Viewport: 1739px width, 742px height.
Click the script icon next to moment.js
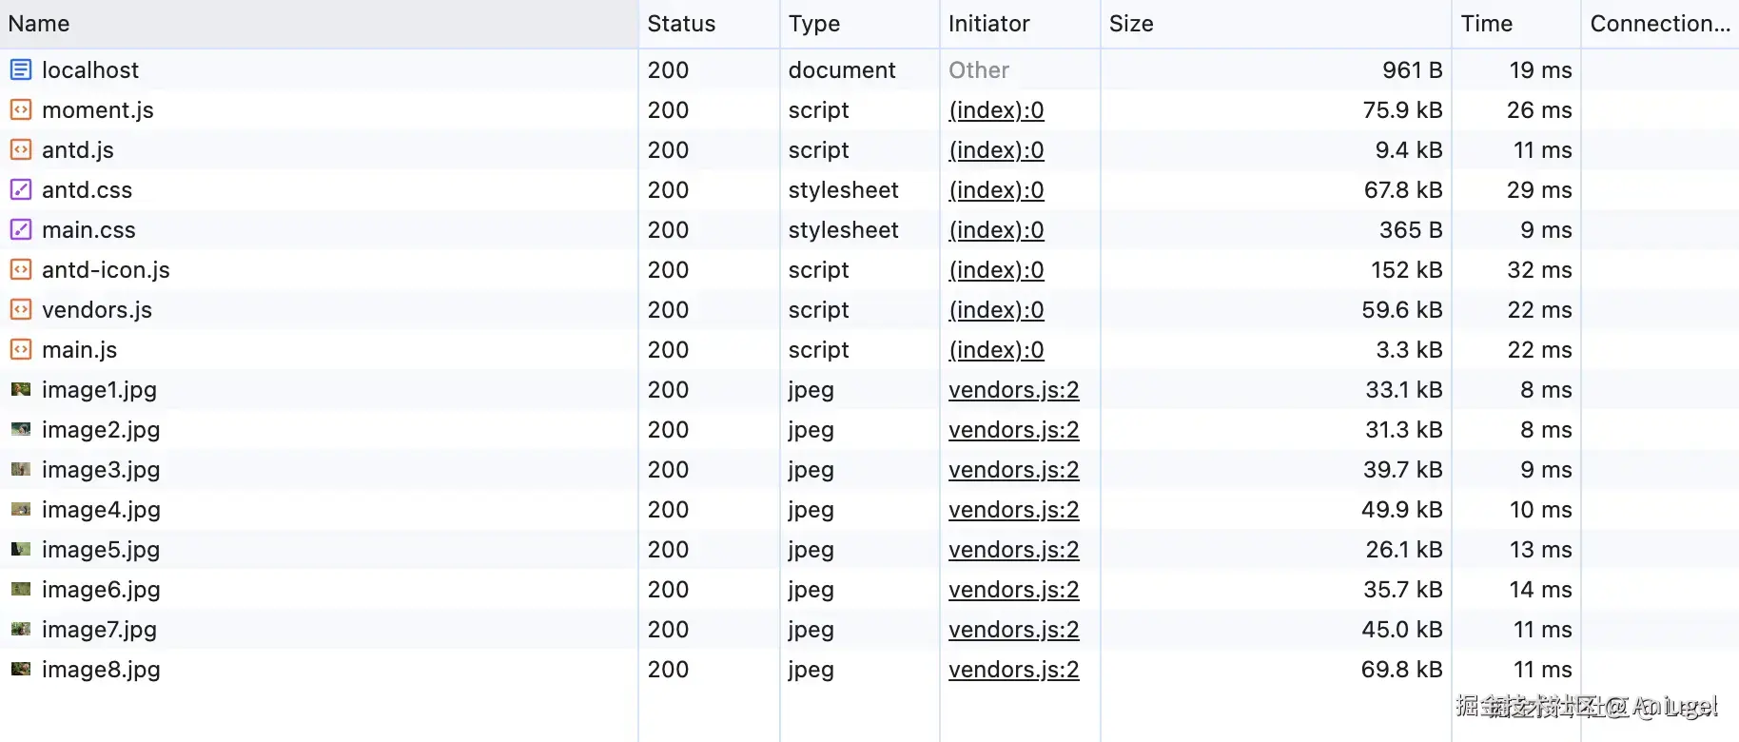click(21, 109)
